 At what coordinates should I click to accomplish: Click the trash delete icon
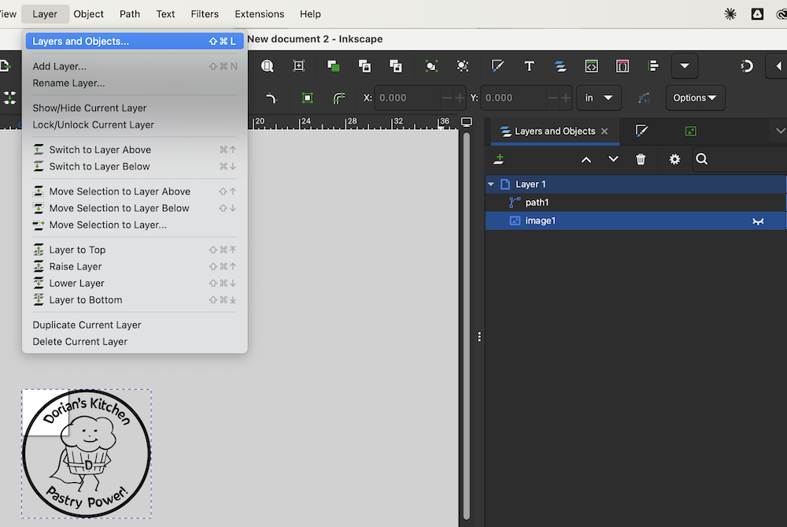641,159
